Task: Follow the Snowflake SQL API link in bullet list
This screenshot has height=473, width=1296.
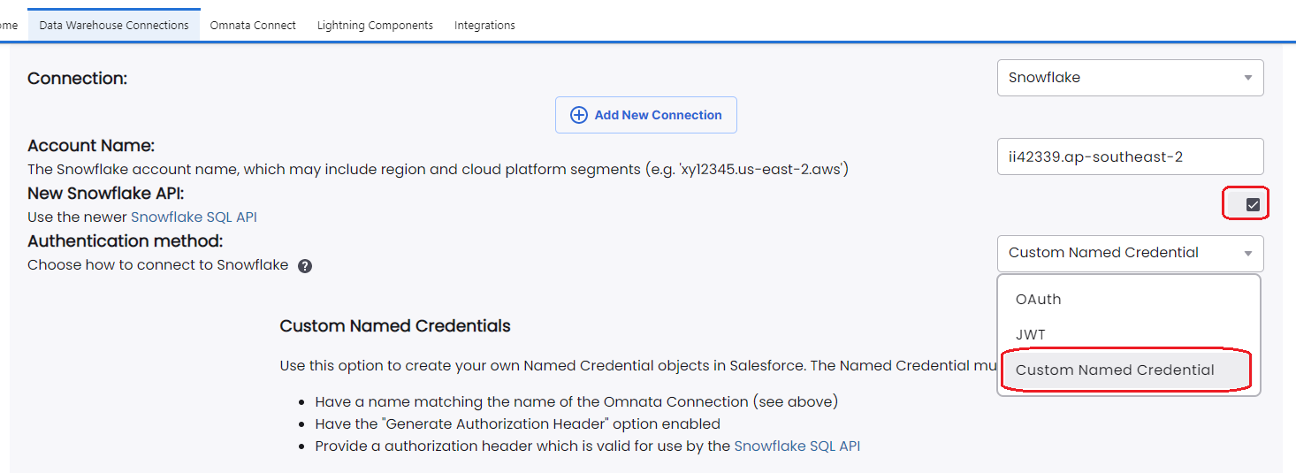Action: (797, 446)
